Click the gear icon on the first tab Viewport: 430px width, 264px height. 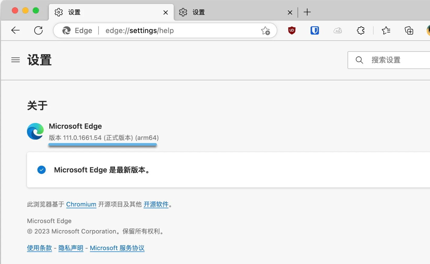coord(59,12)
